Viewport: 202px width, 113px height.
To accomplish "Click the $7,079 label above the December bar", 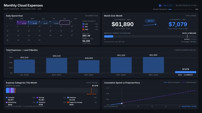I will pos(186,69).
